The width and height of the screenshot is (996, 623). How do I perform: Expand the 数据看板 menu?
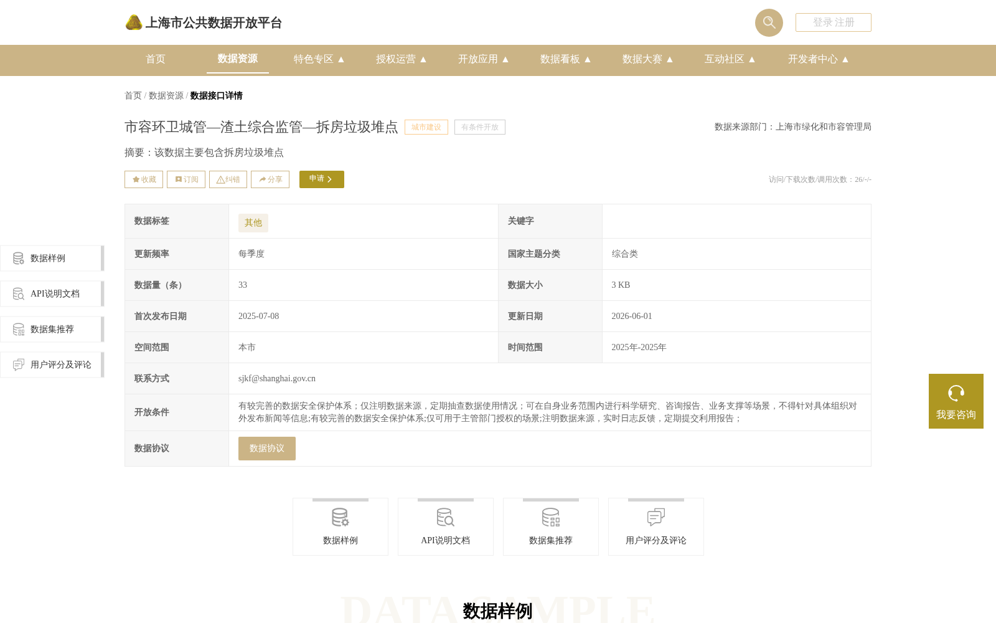[x=565, y=59]
